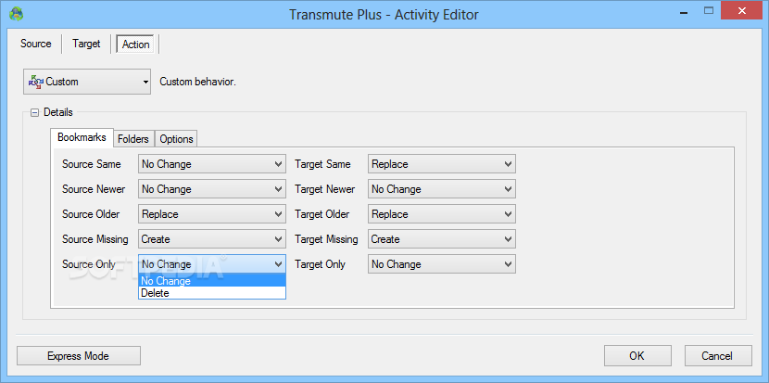Image resolution: width=769 pixels, height=383 pixels.
Task: Click the Target Only label
Action: 320,264
